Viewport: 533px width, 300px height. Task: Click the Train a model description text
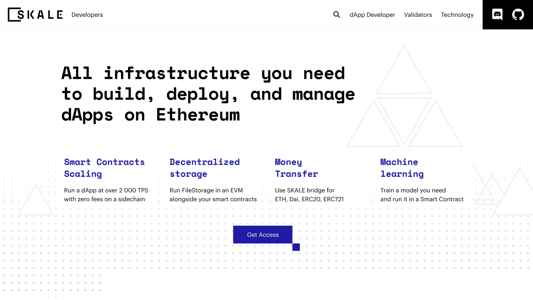[x=422, y=195]
